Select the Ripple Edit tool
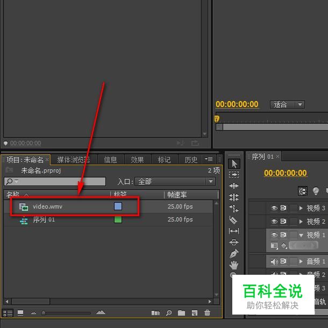Image resolution: width=328 pixels, height=328 pixels. 234,186
